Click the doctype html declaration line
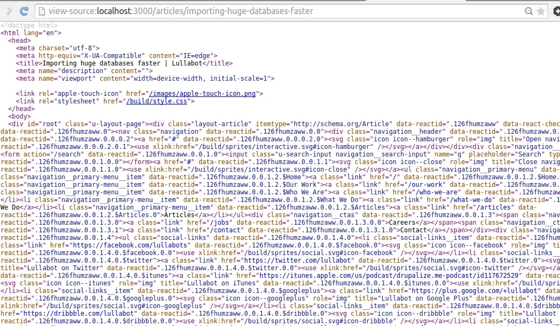Viewport: 560px width, 326px height. click(29, 25)
